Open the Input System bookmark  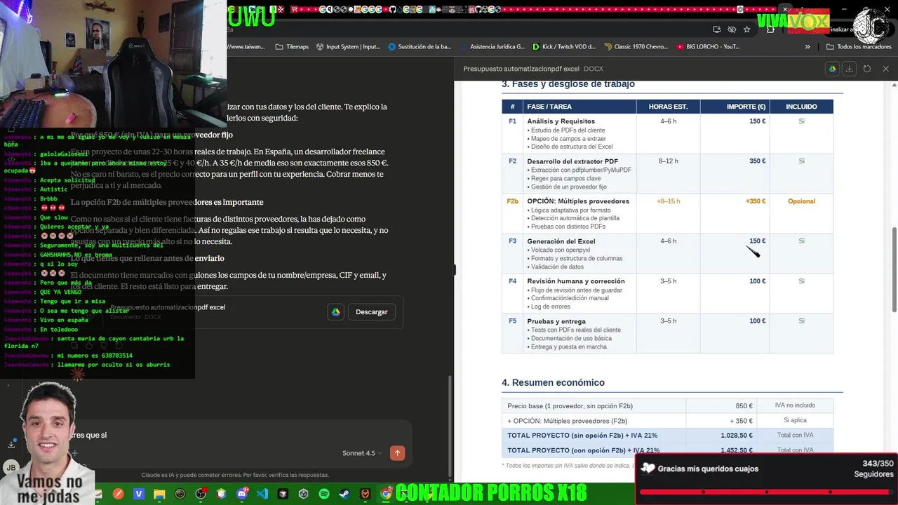tap(348, 47)
